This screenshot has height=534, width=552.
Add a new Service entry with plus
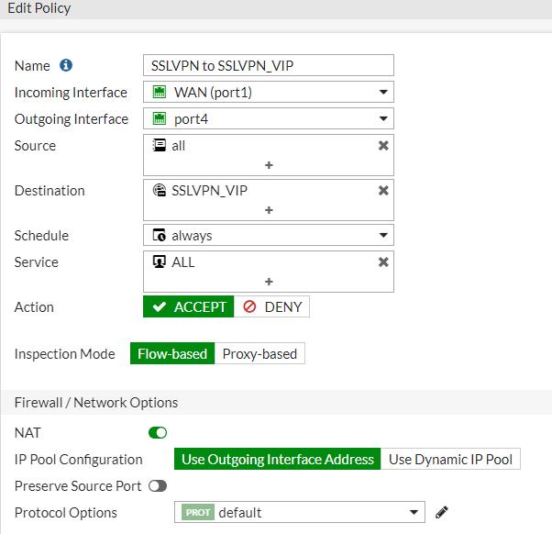click(269, 282)
